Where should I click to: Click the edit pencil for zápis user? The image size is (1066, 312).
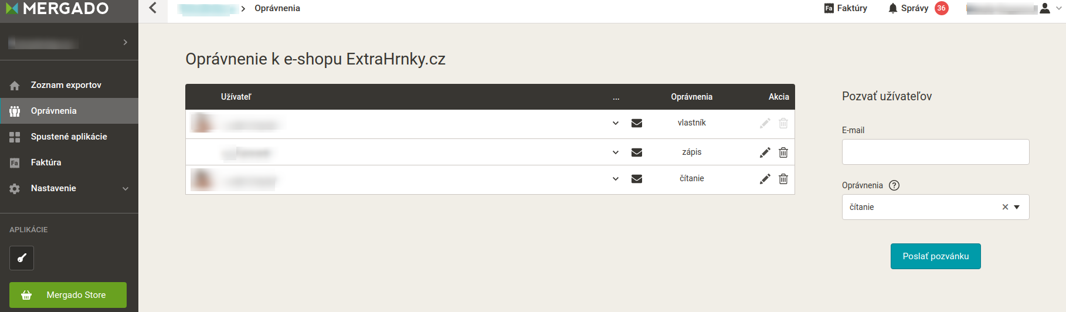click(x=765, y=152)
